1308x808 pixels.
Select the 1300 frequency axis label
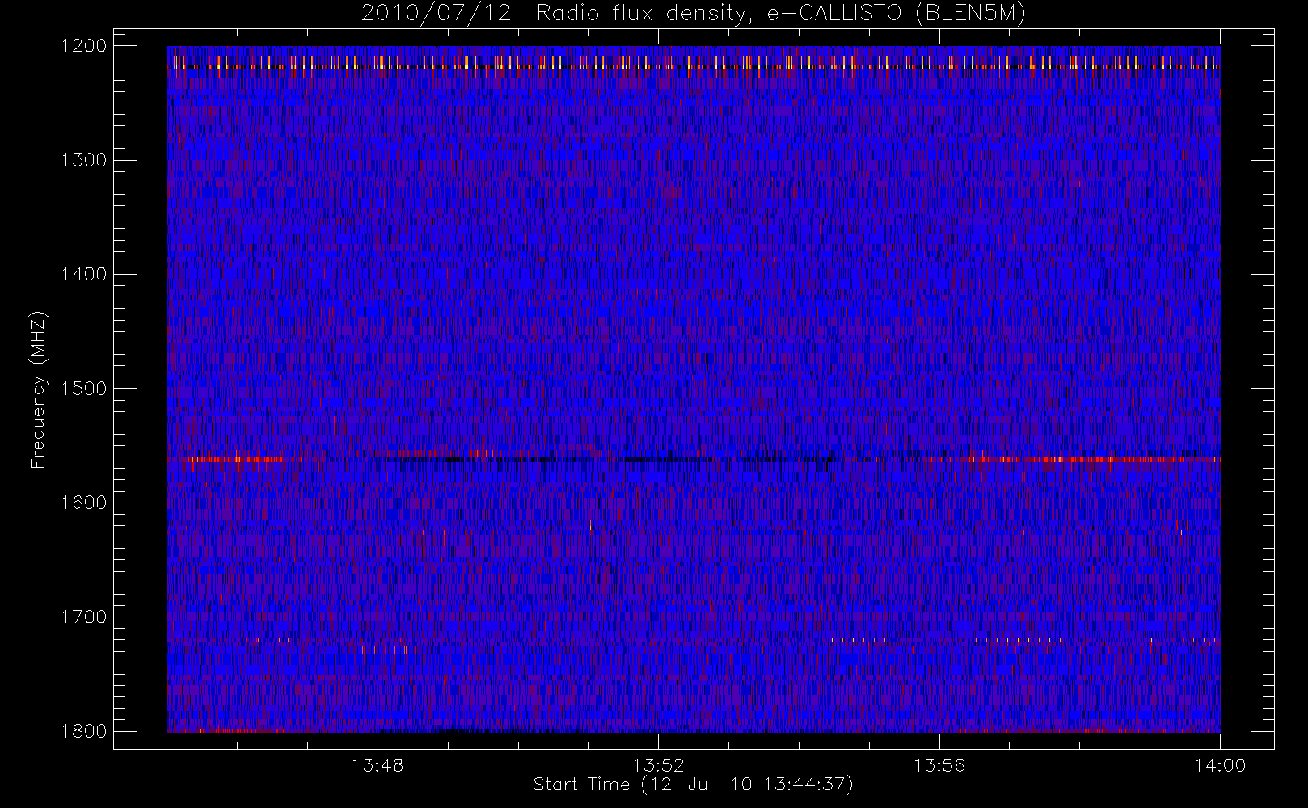[84, 160]
